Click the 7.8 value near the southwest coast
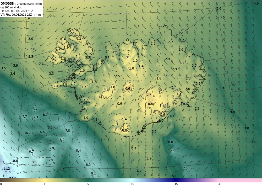 (68, 130)
